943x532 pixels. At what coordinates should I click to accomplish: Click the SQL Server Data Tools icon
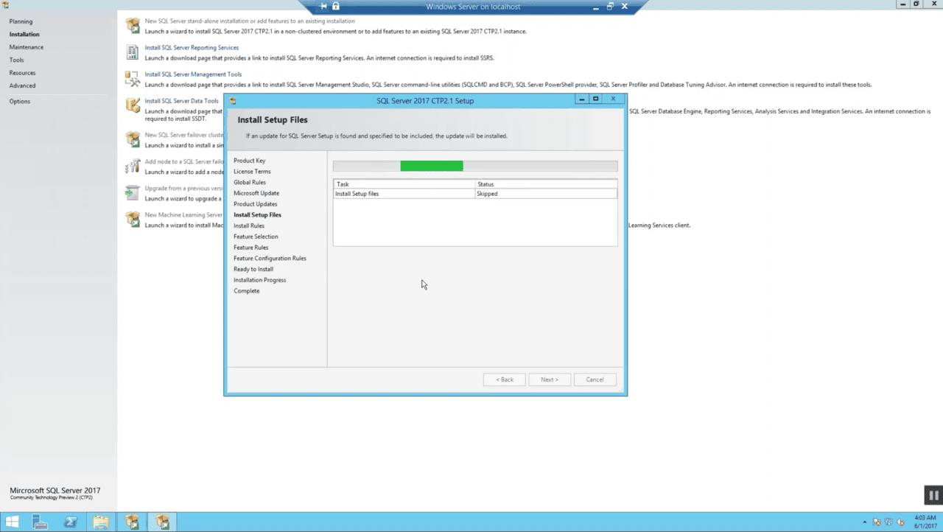click(x=133, y=105)
